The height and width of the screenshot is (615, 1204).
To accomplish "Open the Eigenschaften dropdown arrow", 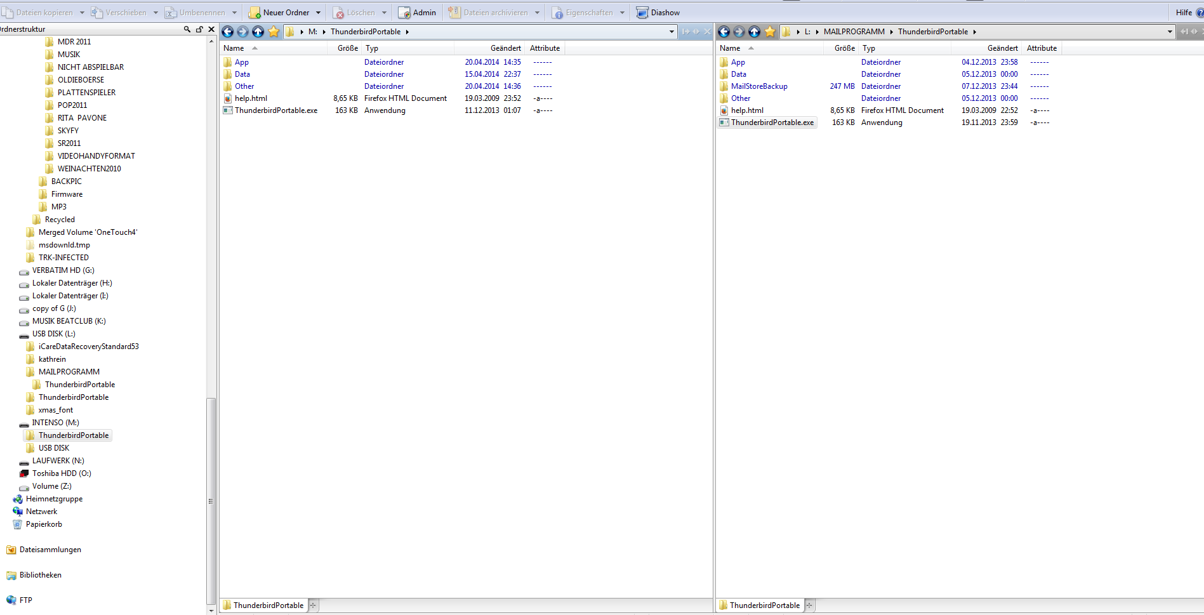I will point(622,13).
